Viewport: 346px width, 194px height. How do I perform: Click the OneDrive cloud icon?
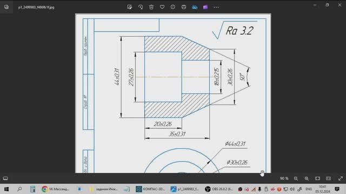195,7
